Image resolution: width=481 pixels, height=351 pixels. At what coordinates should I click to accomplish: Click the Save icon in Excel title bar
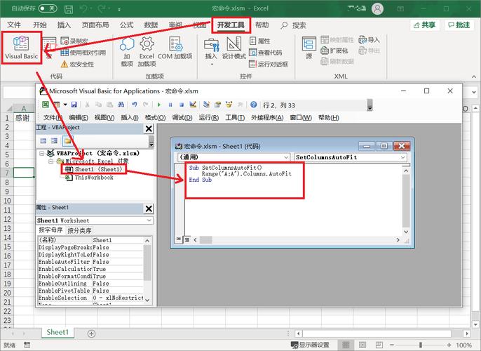tap(69, 9)
